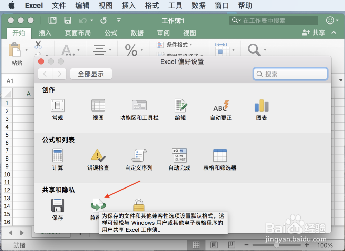Open 错误检查 error checking preferences
345x251 pixels.
pos(98,160)
